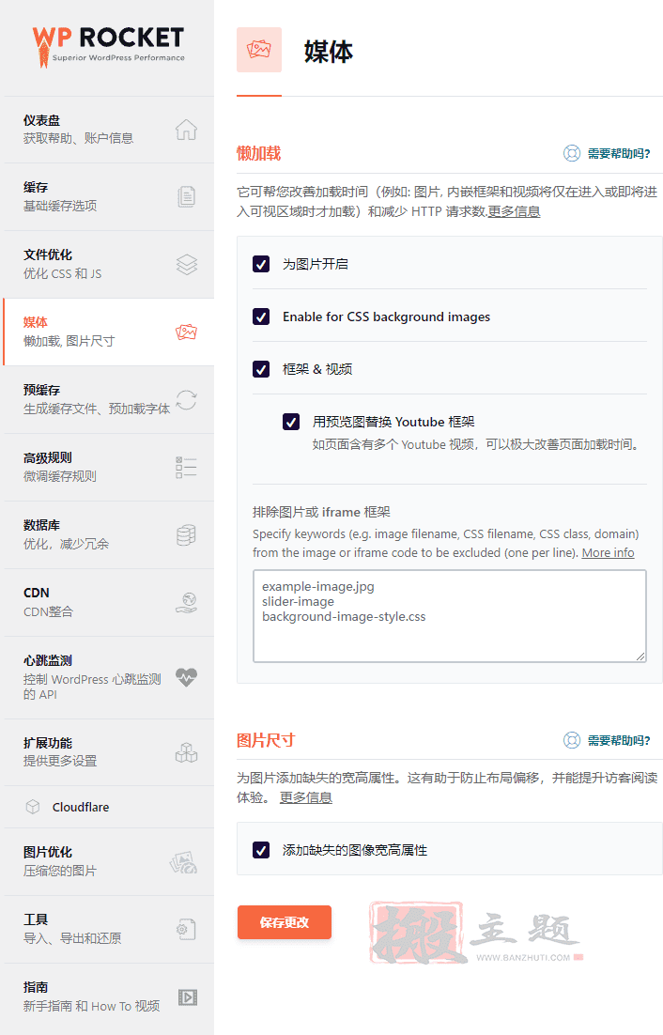
Task: Toggle Enable for CSS background images checkbox
Action: (x=261, y=317)
